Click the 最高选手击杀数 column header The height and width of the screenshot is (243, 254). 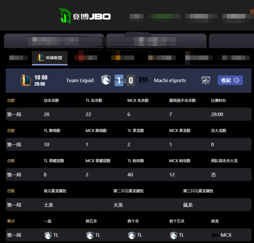click(182, 101)
